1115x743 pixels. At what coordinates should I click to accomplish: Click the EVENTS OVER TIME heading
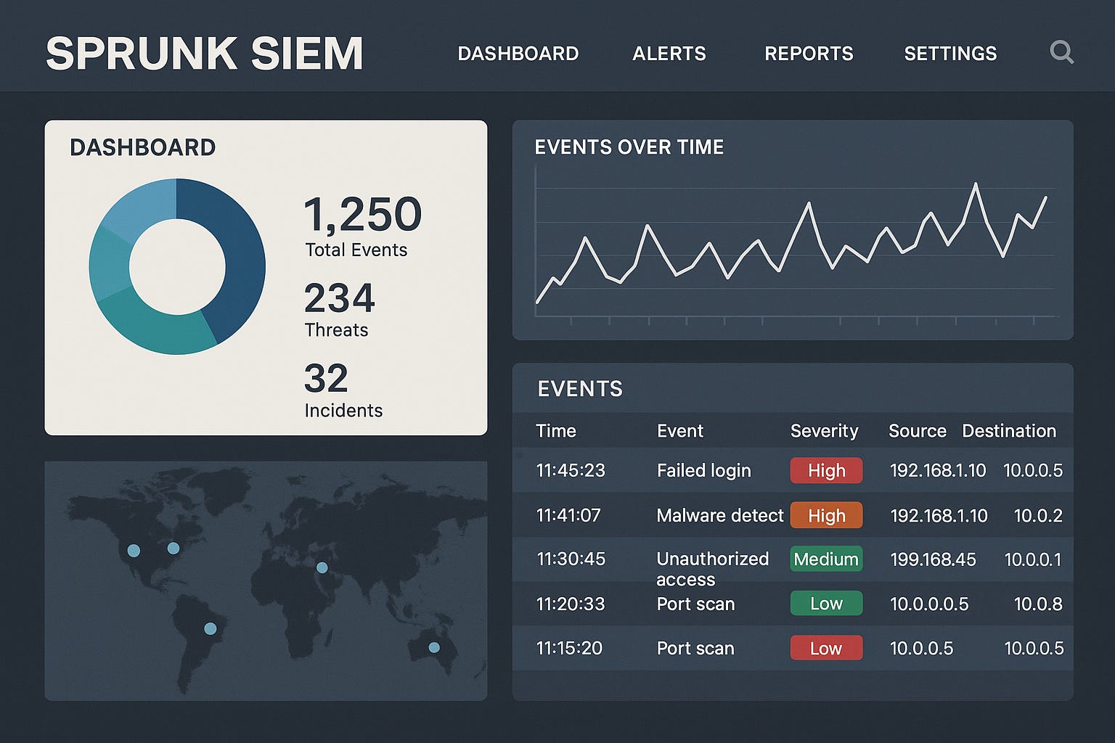click(629, 147)
